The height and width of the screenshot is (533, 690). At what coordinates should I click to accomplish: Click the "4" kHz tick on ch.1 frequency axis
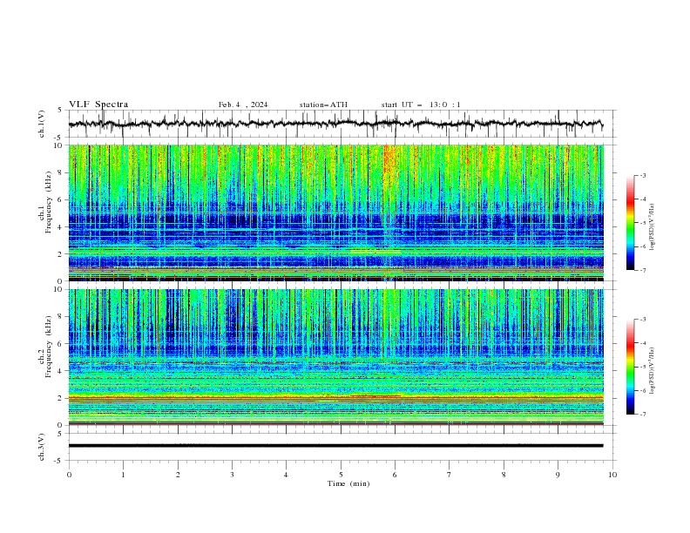click(60, 227)
